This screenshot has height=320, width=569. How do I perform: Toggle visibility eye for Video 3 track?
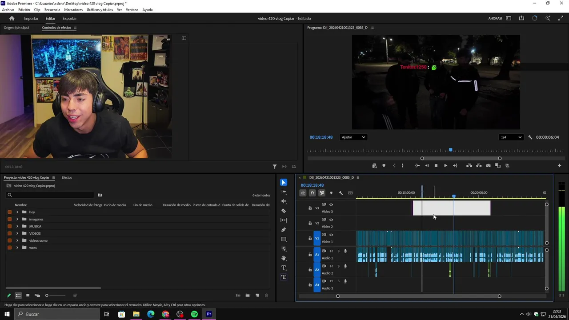pyautogui.click(x=331, y=204)
